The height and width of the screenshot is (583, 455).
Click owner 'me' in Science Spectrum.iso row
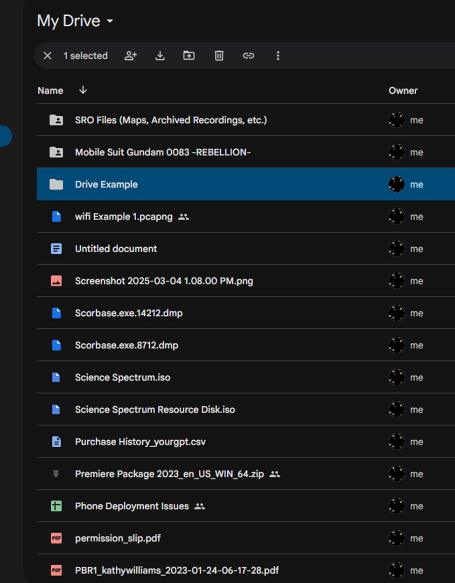[417, 378]
